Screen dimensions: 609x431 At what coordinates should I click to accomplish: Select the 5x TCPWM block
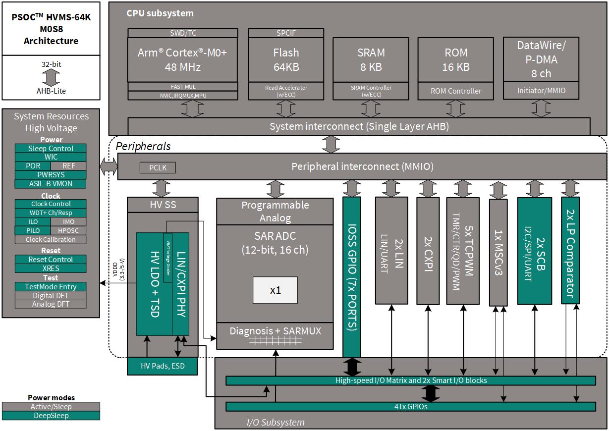[463, 251]
